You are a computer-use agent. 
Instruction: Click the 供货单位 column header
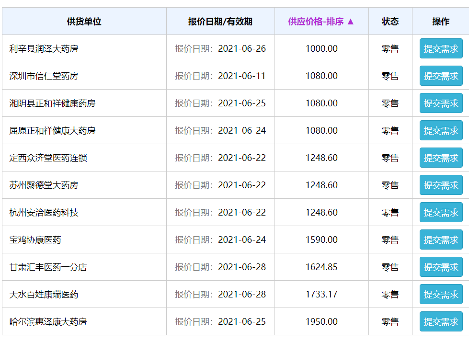[x=84, y=22]
